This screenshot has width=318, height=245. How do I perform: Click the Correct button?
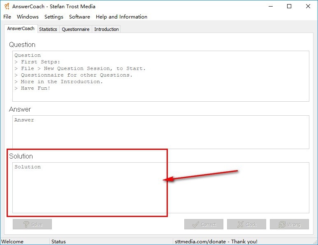[204, 224]
